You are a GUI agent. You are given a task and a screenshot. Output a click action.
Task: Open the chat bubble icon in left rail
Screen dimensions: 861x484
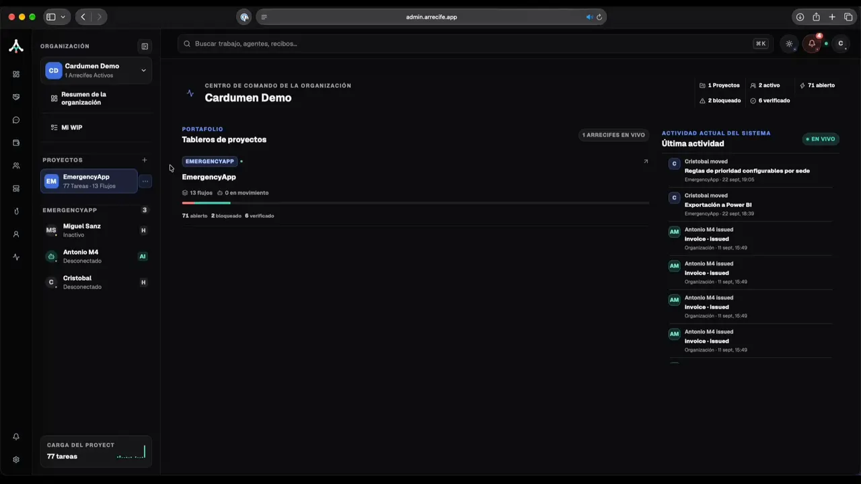[x=16, y=120]
